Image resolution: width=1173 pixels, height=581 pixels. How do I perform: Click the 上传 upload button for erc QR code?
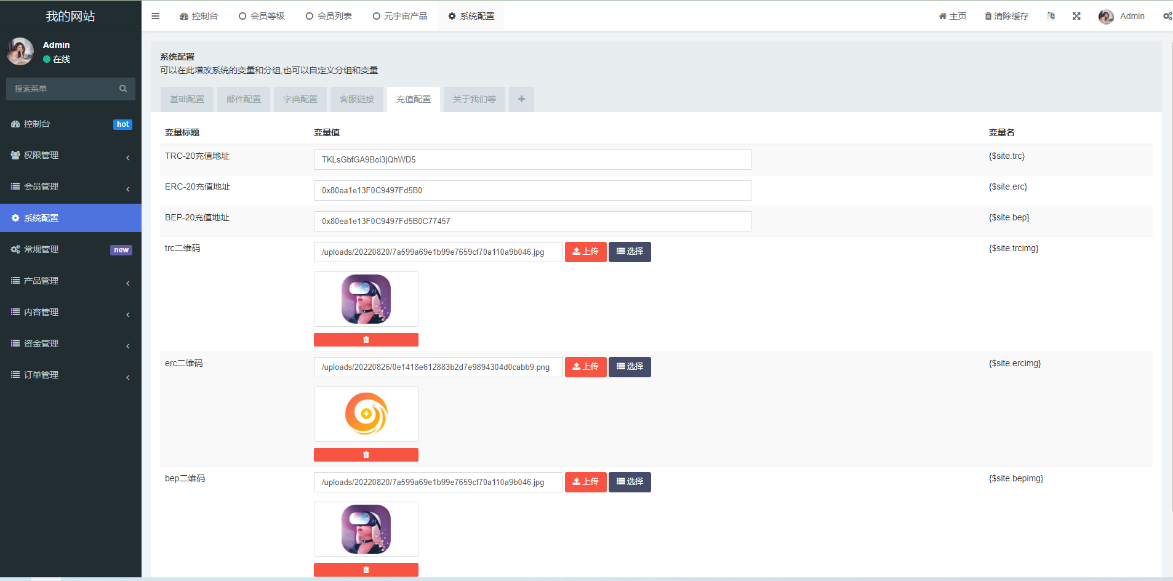[585, 366]
